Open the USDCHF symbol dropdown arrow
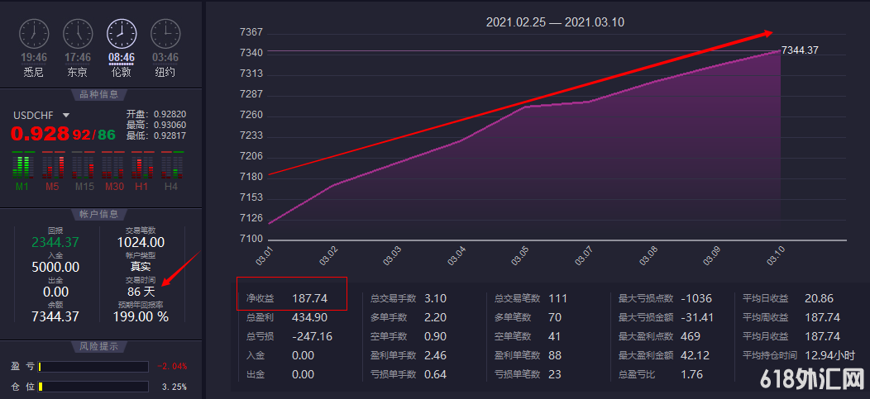Image resolution: width=870 pixels, height=399 pixels. pos(66,116)
